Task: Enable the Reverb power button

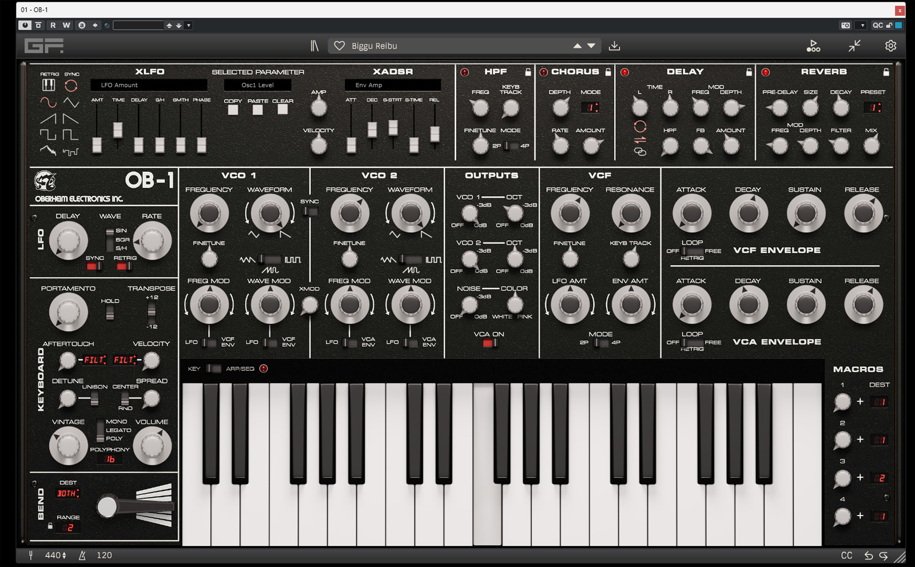Action: click(x=765, y=72)
